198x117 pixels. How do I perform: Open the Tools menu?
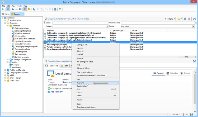coord(19,6)
